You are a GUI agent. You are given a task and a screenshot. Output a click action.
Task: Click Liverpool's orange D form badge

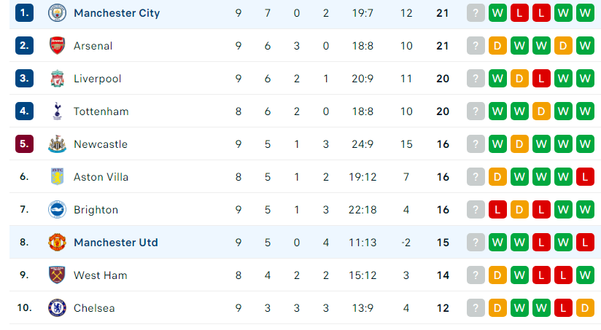pyautogui.click(x=519, y=79)
